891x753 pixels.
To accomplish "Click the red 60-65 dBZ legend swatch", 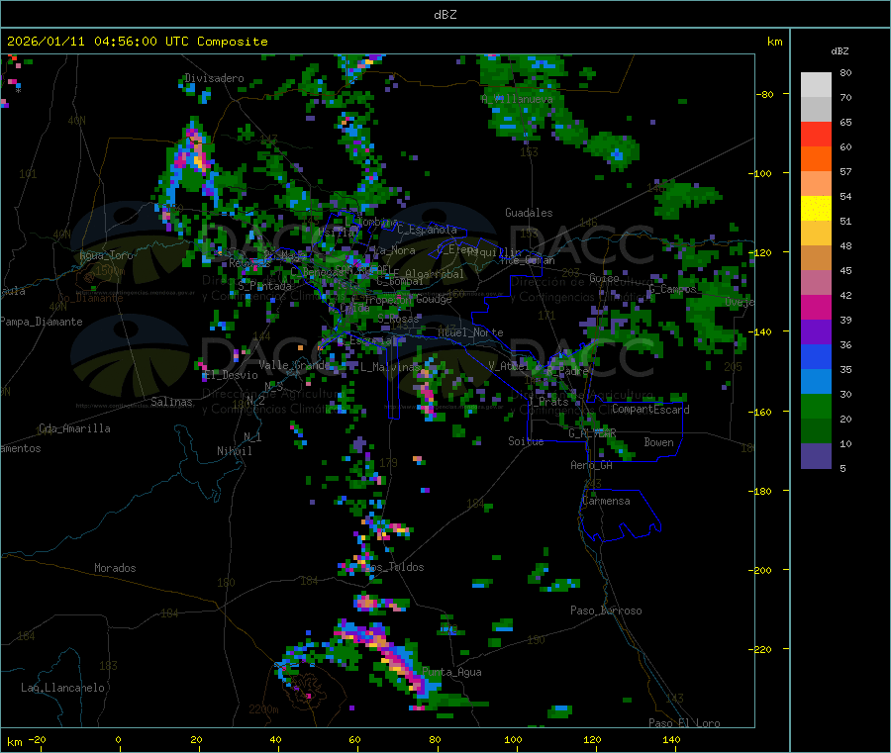I will pyautogui.click(x=816, y=135).
